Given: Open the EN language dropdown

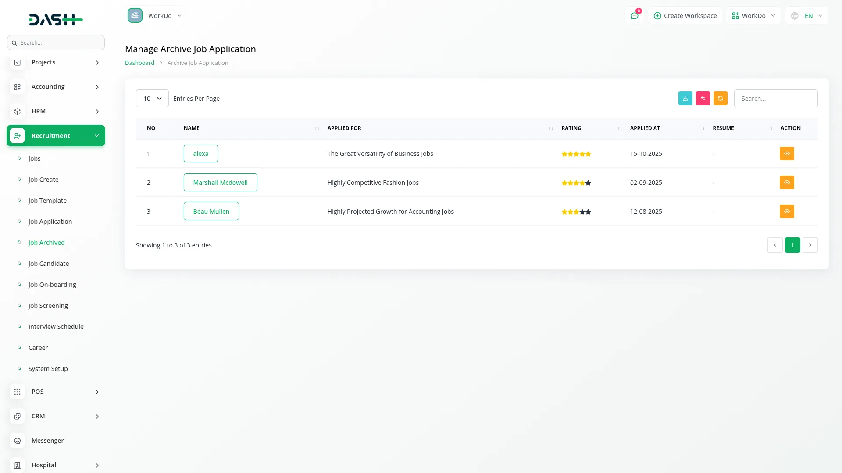Looking at the screenshot, I should point(807,16).
